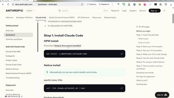Image resolution: width=174 pixels, height=98 pixels.
Task: Reload the page with refresh icon
Action: pos(8,4)
